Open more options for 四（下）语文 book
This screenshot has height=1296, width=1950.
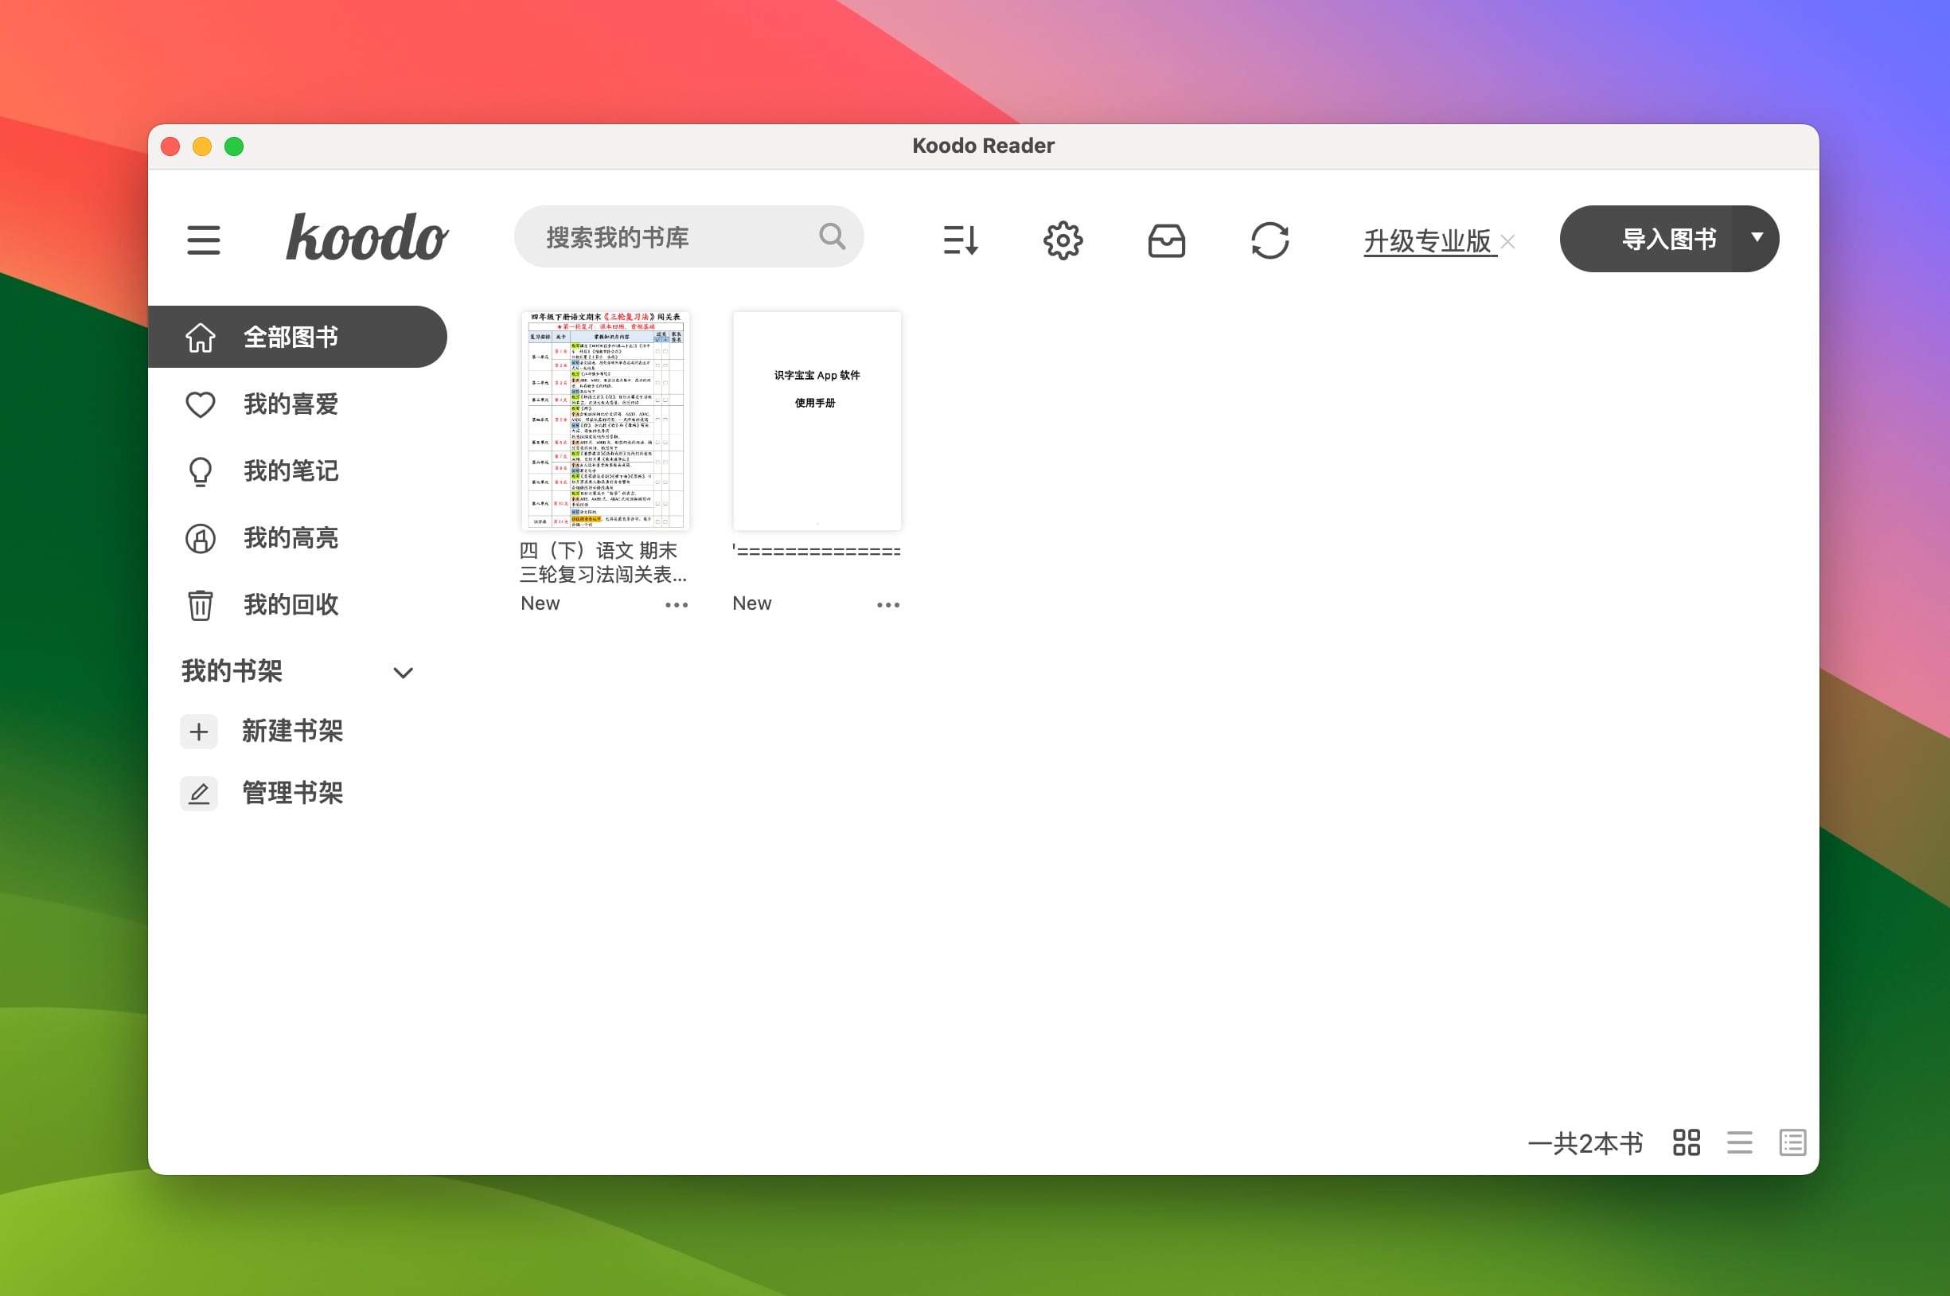676,605
